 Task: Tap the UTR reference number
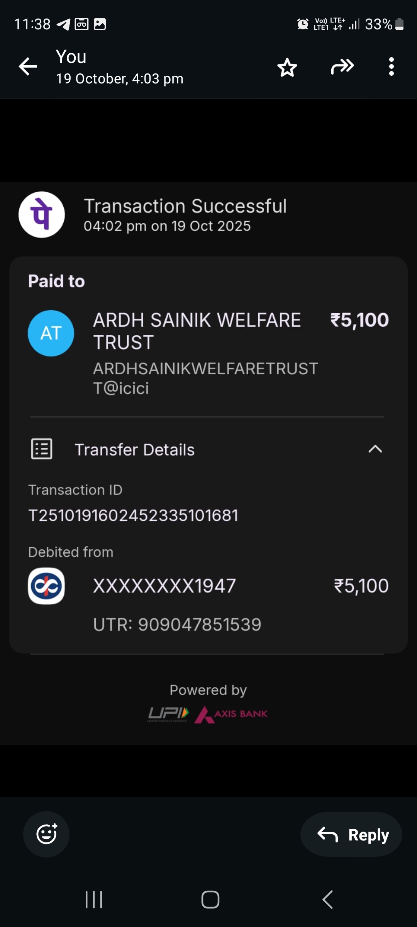click(x=177, y=625)
